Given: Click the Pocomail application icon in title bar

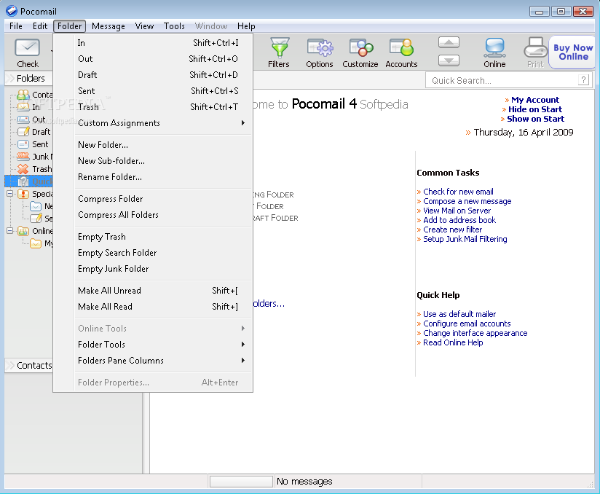Looking at the screenshot, I should point(12,11).
